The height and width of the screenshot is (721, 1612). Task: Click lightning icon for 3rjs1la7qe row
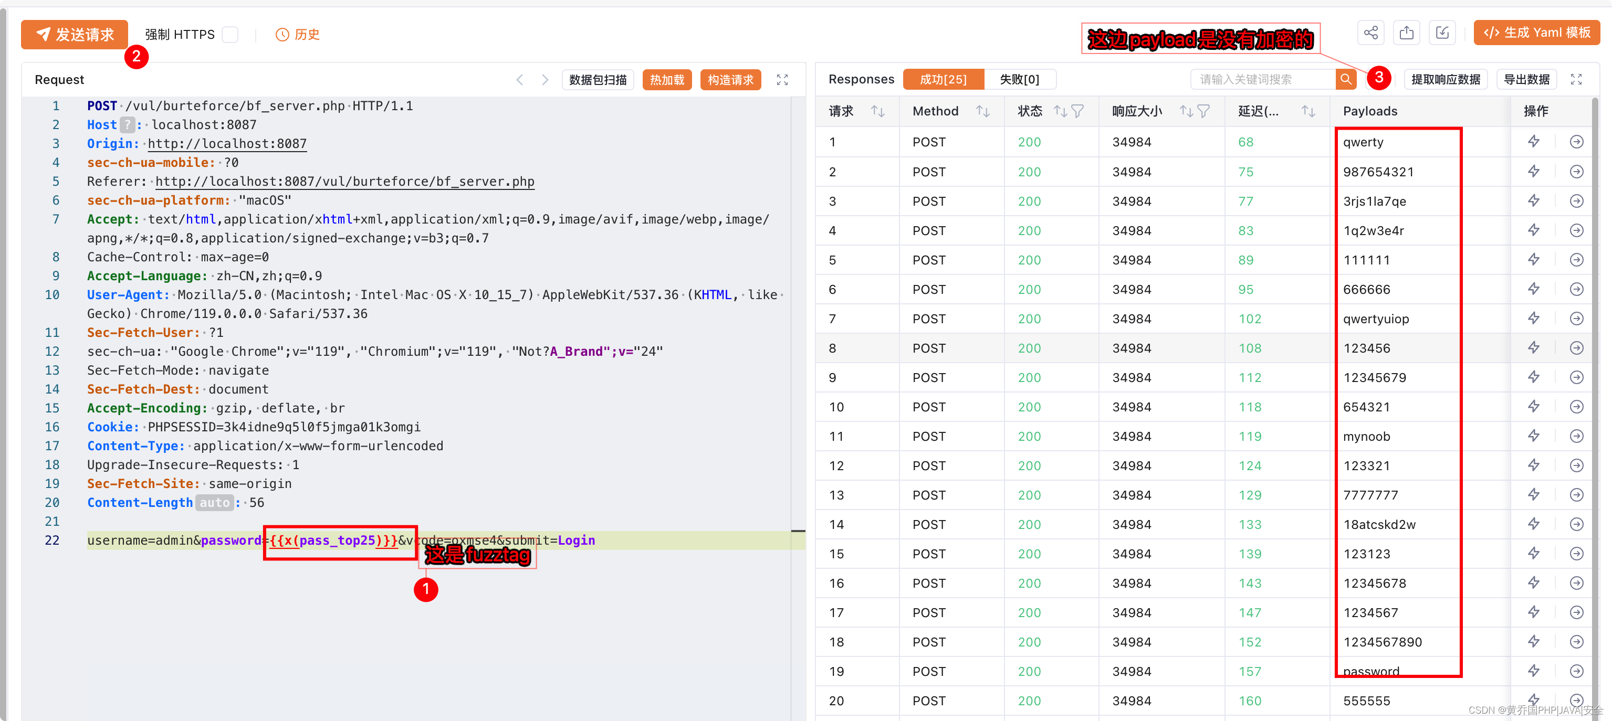[1533, 201]
